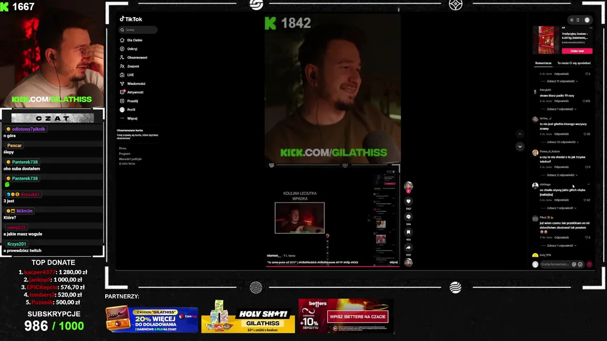Screen dimensions: 607x341
Task: Click the Order now ad button
Action: pyautogui.click(x=577, y=51)
